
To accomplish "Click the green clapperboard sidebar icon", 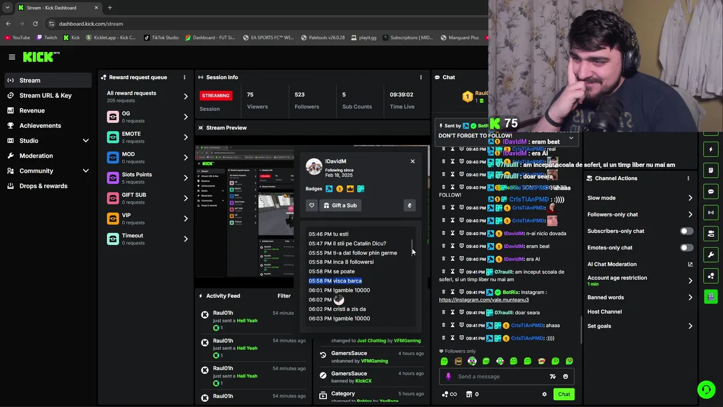I will (711, 296).
